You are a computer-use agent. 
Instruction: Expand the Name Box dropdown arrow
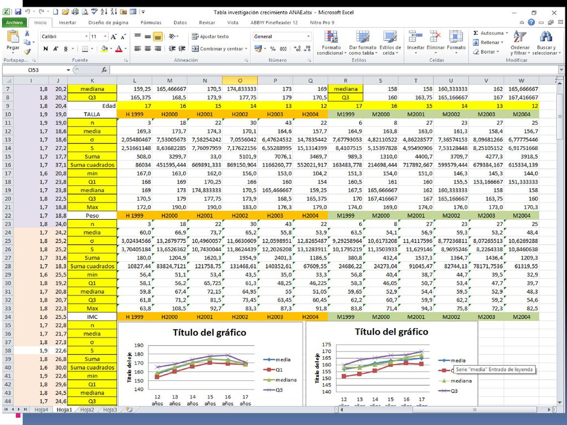coord(68,70)
